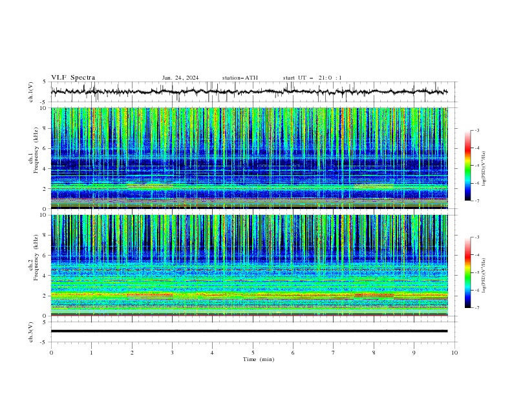Click the ch.3 flat black voltage trace

point(249,331)
